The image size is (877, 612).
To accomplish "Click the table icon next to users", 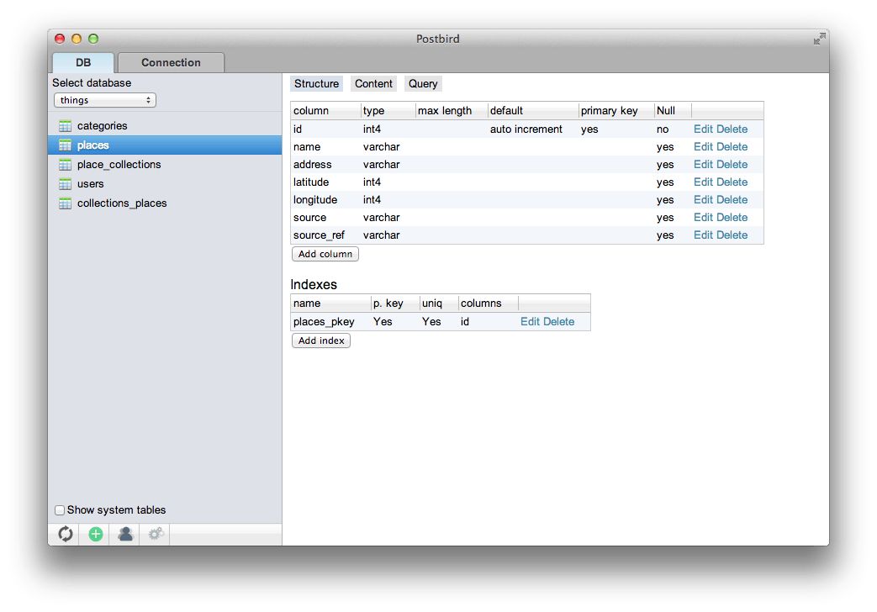I will [x=65, y=183].
